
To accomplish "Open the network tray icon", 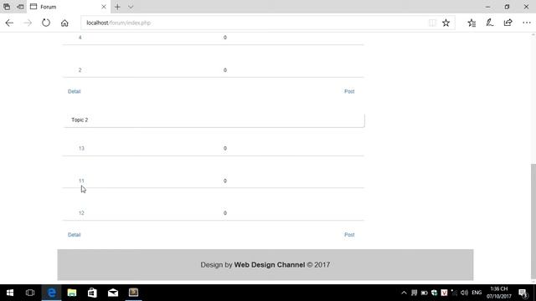I will 454,293.
